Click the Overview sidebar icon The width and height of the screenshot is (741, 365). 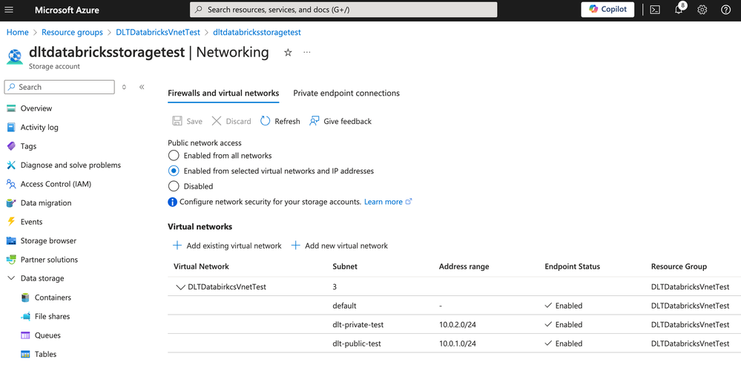(11, 108)
